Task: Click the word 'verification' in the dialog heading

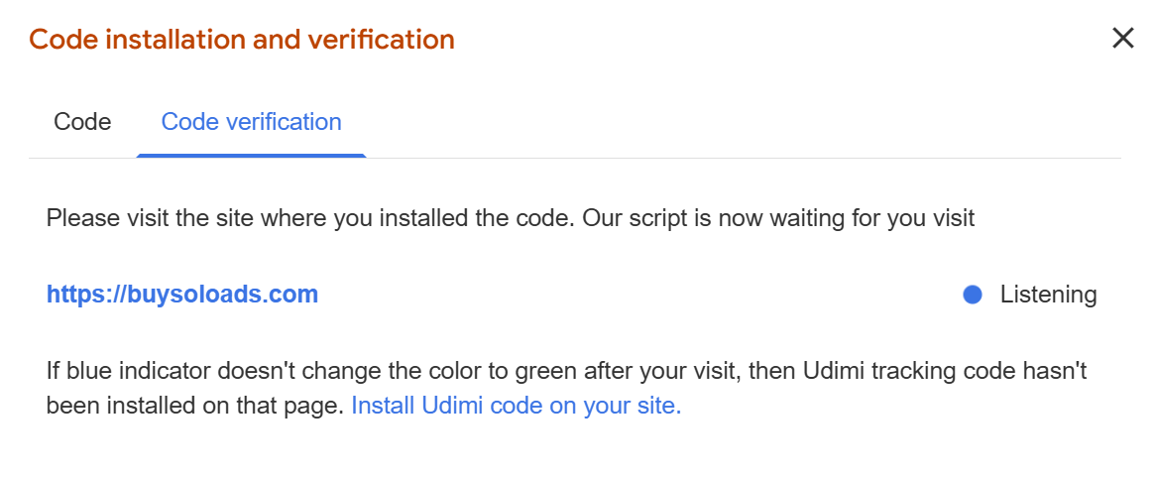Action: point(382,40)
